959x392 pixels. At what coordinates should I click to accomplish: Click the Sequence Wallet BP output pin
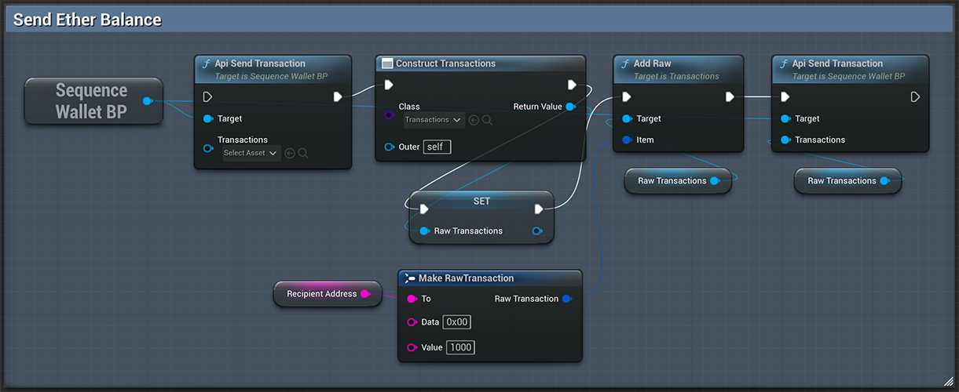pos(147,100)
